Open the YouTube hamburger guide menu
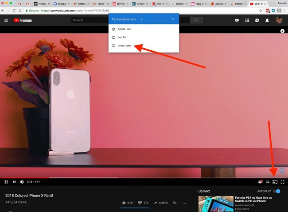This screenshot has height=212, width=288. [x=6, y=20]
